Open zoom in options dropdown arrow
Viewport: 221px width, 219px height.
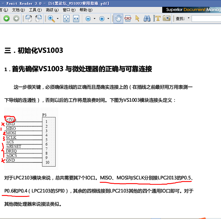coord(108,18)
